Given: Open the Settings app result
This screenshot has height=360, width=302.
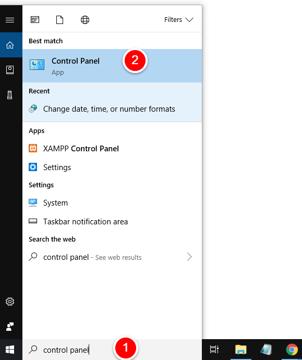Looking at the screenshot, I should coord(112,167).
